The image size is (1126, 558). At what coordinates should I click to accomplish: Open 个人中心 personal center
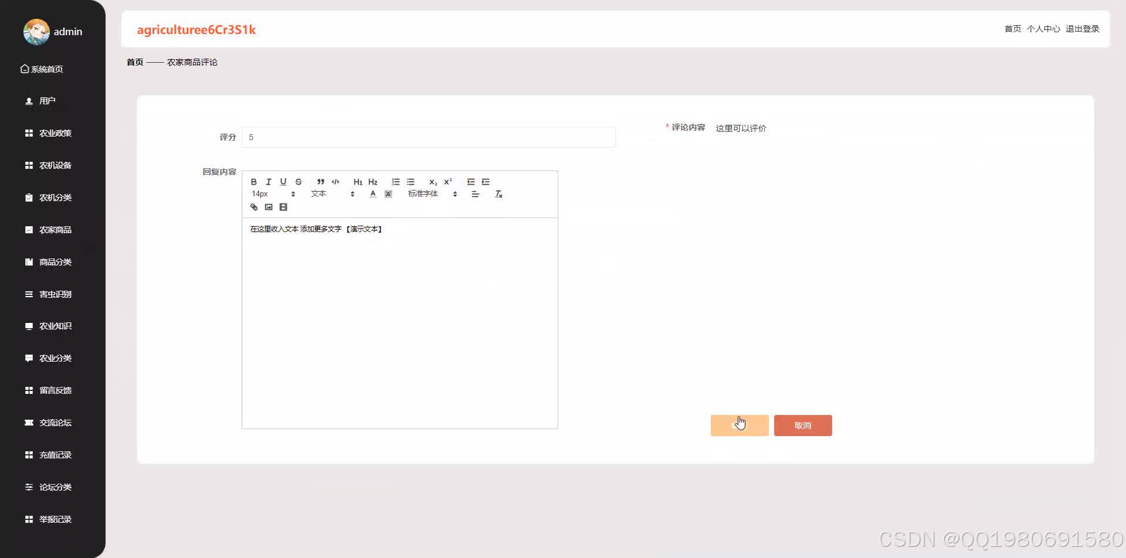pos(1043,29)
